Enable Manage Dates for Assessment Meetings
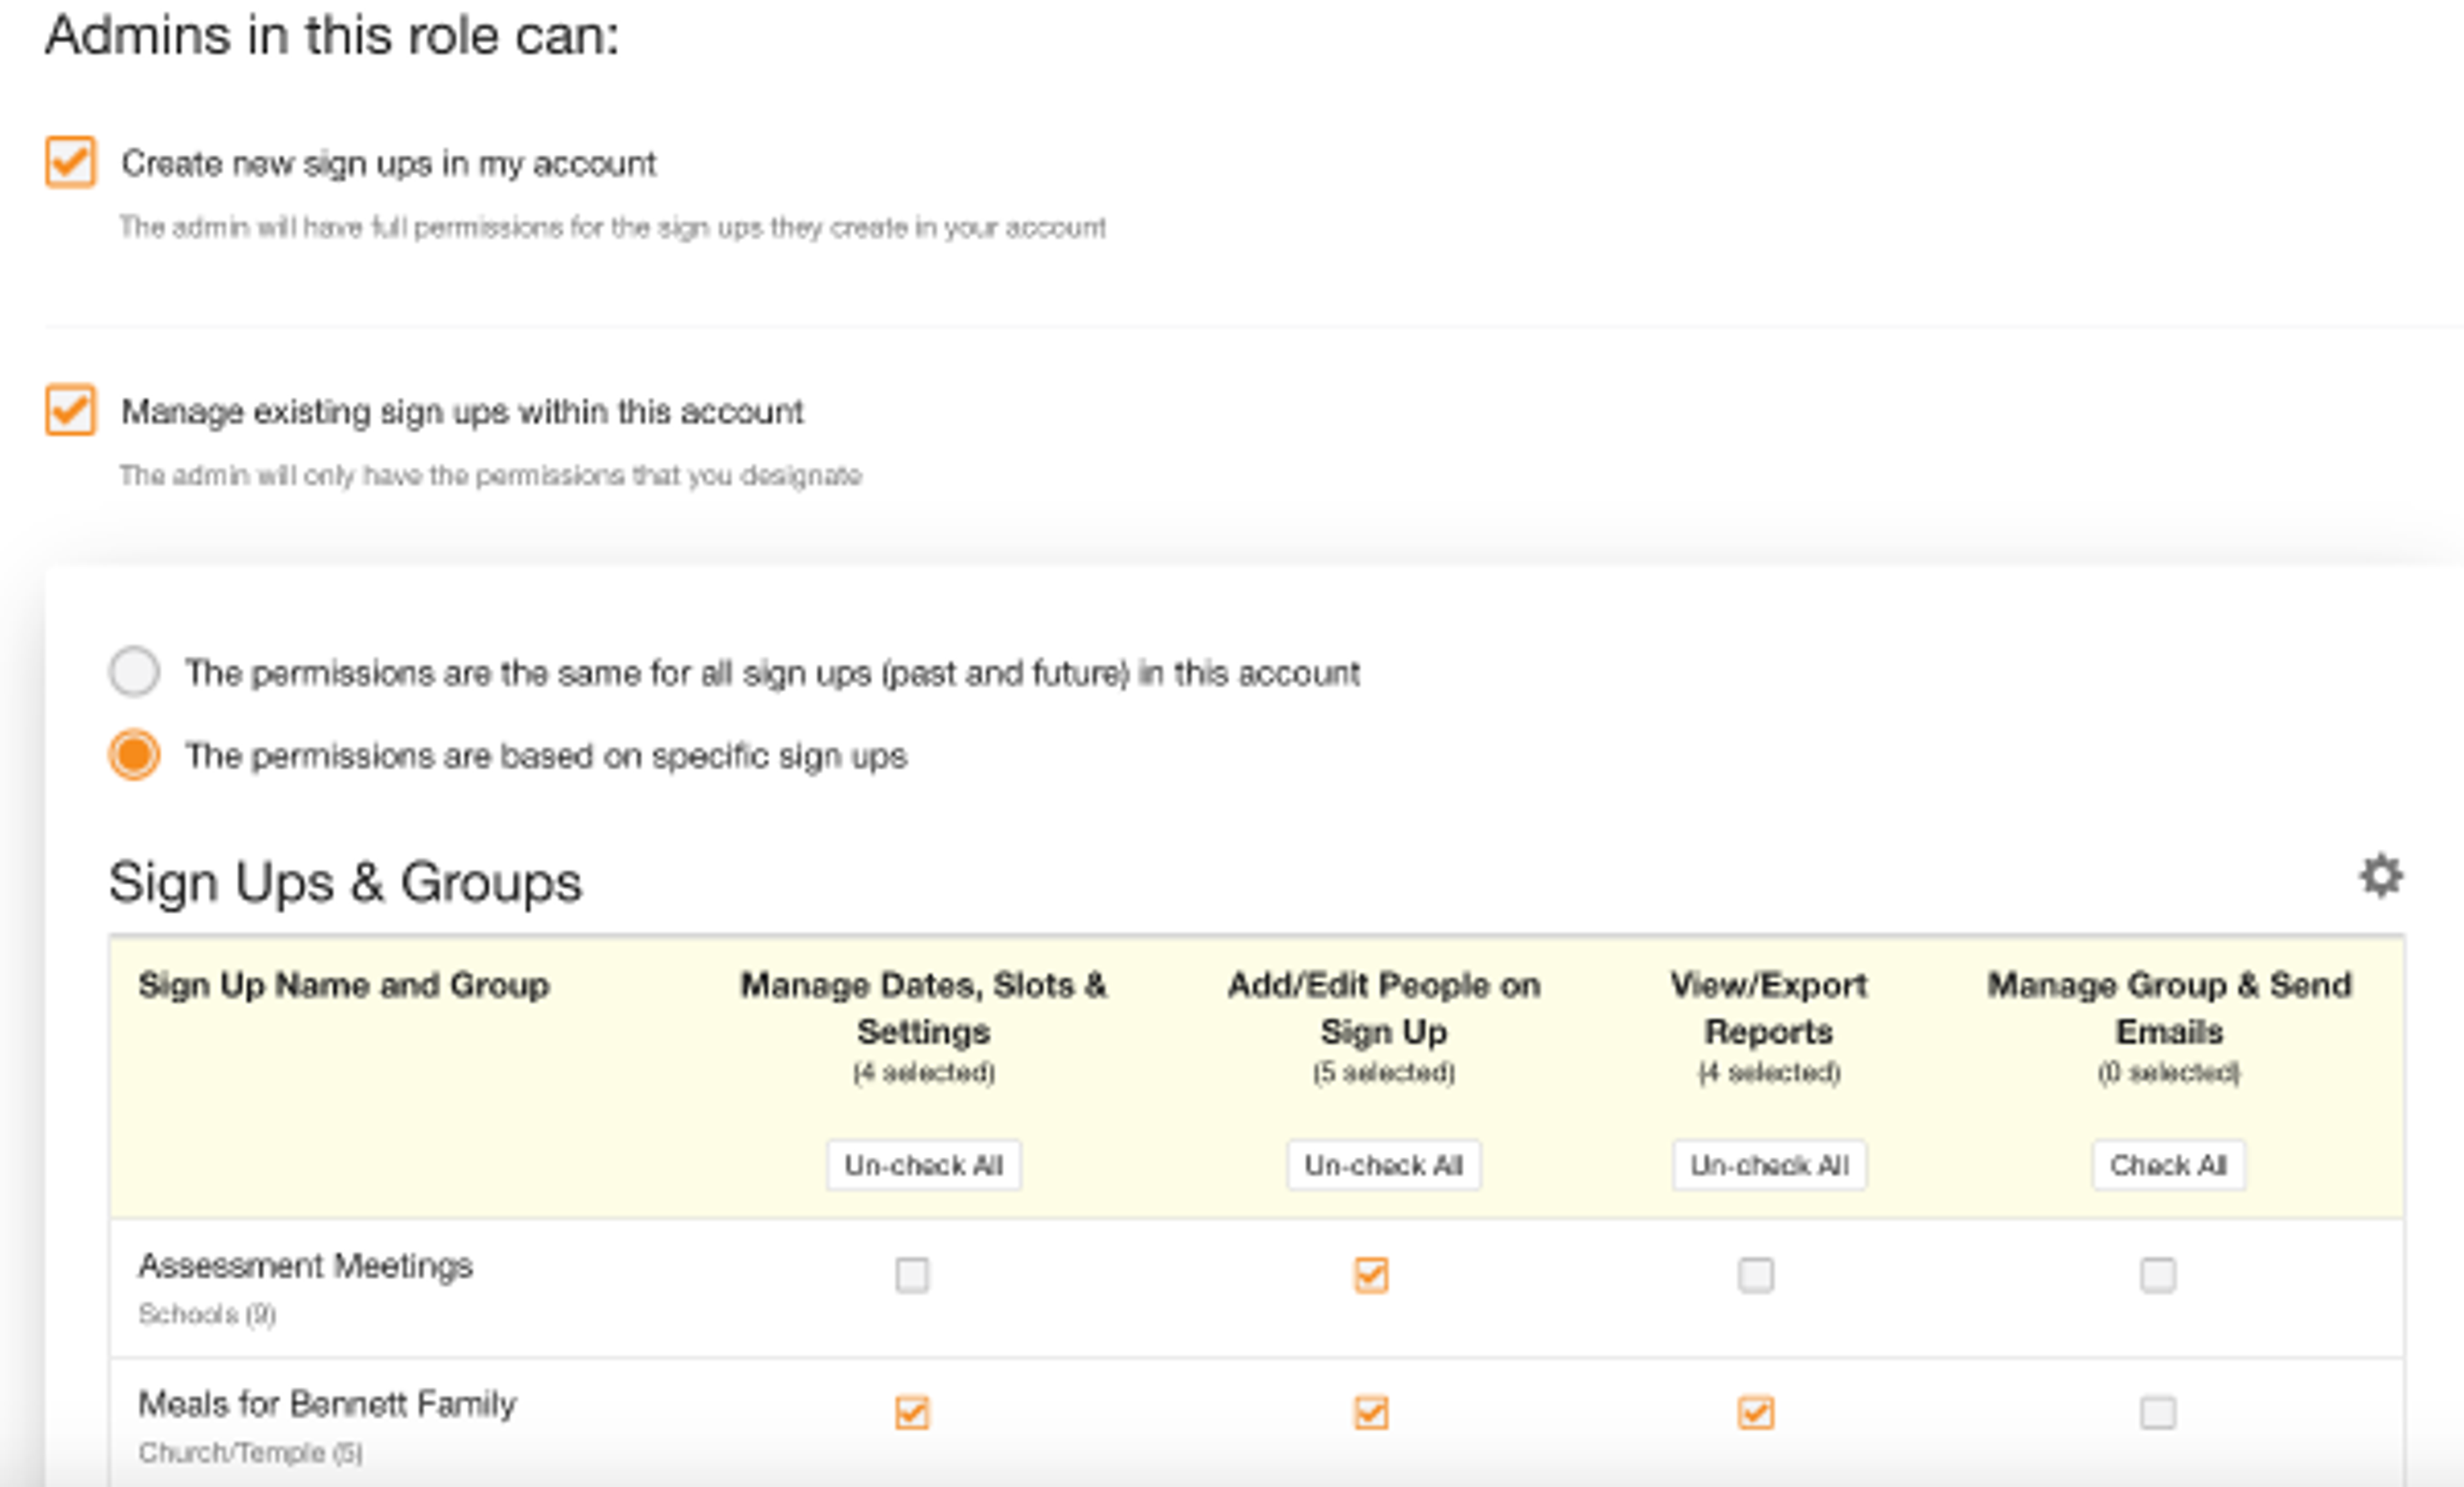 (x=912, y=1275)
